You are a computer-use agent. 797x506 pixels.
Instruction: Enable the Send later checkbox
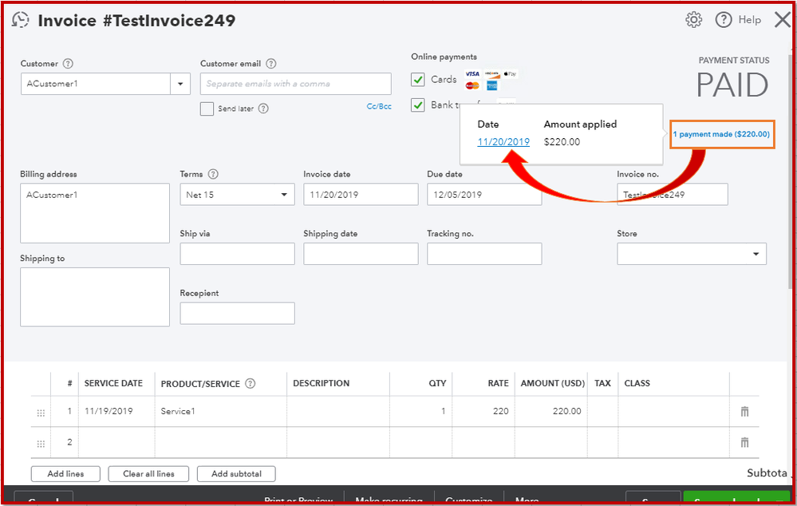pyautogui.click(x=207, y=109)
